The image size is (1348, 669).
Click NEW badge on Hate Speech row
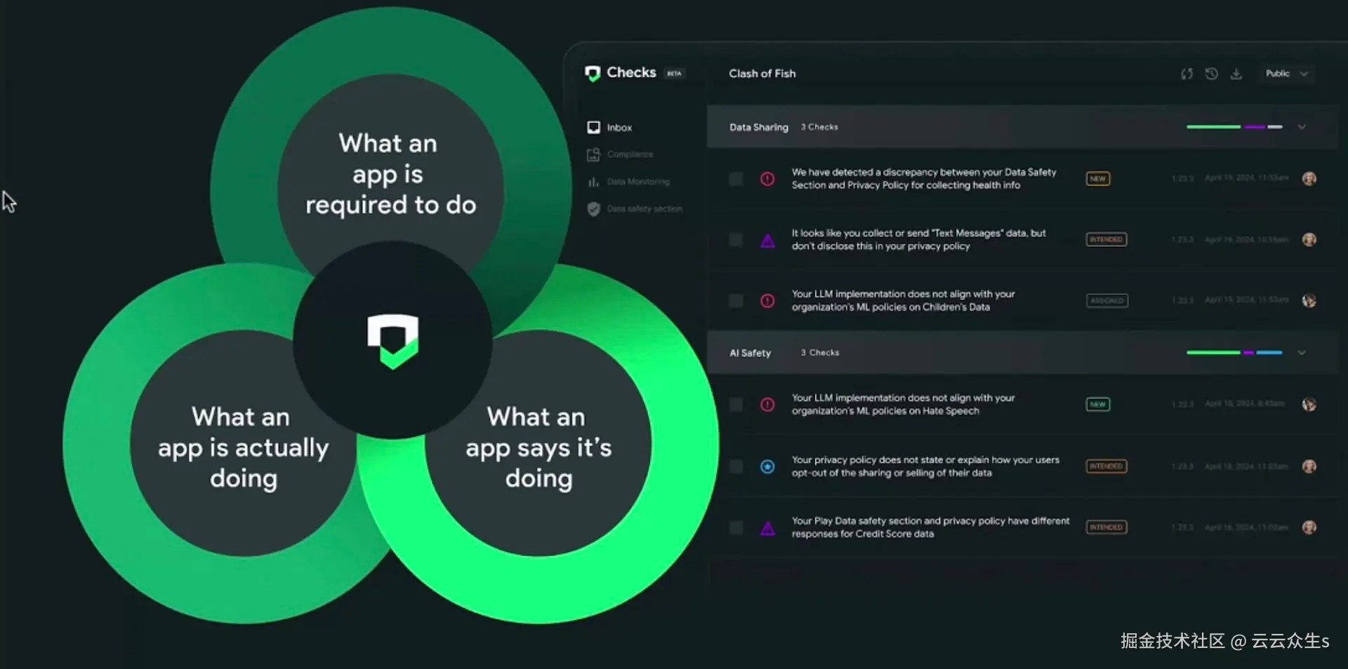[1098, 405]
